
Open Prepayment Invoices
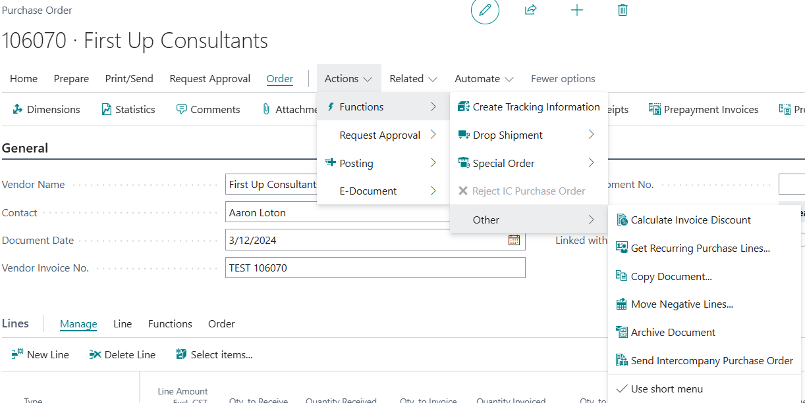click(x=704, y=110)
